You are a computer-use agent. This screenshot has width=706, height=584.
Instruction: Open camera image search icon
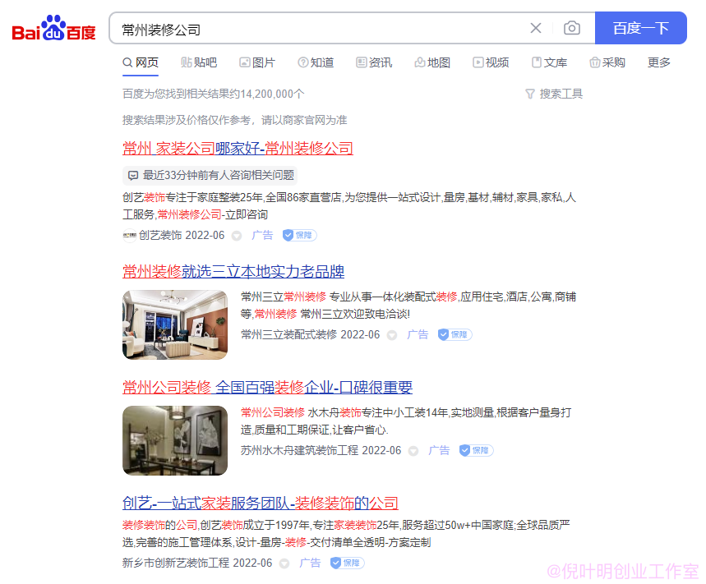click(x=572, y=28)
